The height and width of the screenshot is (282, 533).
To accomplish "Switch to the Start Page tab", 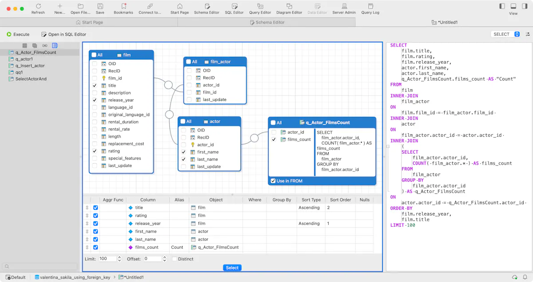I will tap(89, 22).
